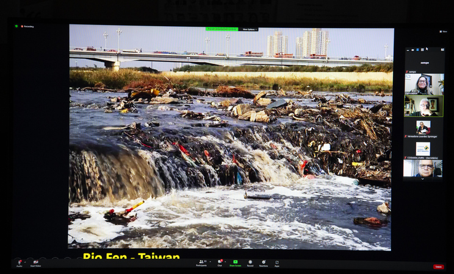Click the Record button in the toolbar
Image resolution: width=454 pixels, height=274 pixels.
[250, 263]
